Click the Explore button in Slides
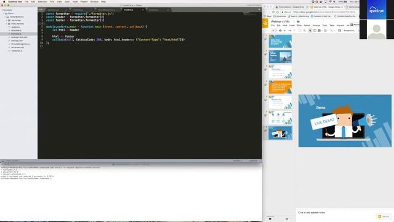394x222 pixels. coord(384,216)
